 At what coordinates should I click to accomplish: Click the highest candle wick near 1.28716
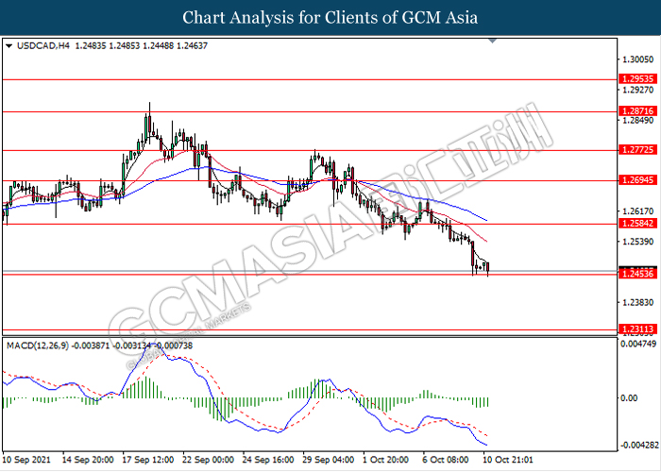point(149,122)
